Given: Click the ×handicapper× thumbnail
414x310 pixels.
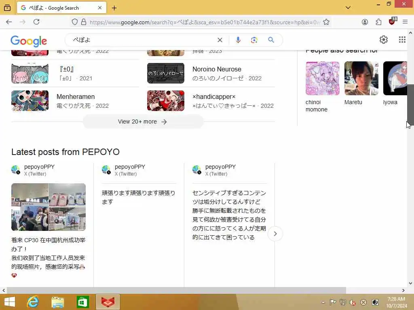Looking at the screenshot, I should [166, 101].
